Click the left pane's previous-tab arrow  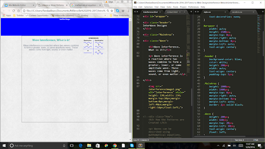point(135,12)
